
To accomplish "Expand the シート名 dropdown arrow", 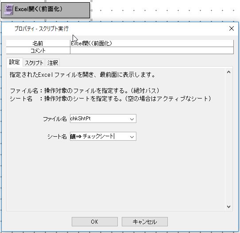I will [132, 137].
